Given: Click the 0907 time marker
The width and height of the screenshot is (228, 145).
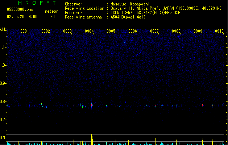Looking at the screenshot, I should 154,31.
